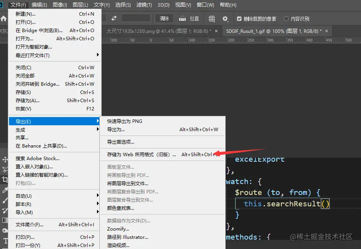Open the 图像(I) menu
Screen dimensions: 361x249
60,5
